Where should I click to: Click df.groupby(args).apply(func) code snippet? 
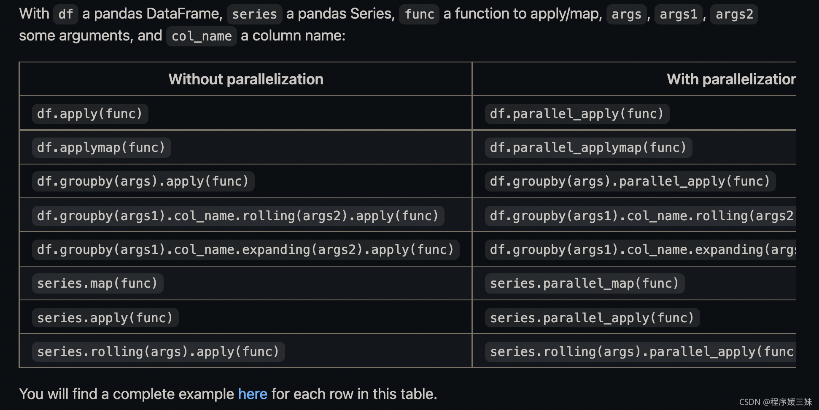[143, 181]
